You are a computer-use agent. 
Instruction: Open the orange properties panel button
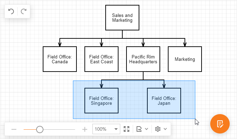pyautogui.click(x=220, y=123)
